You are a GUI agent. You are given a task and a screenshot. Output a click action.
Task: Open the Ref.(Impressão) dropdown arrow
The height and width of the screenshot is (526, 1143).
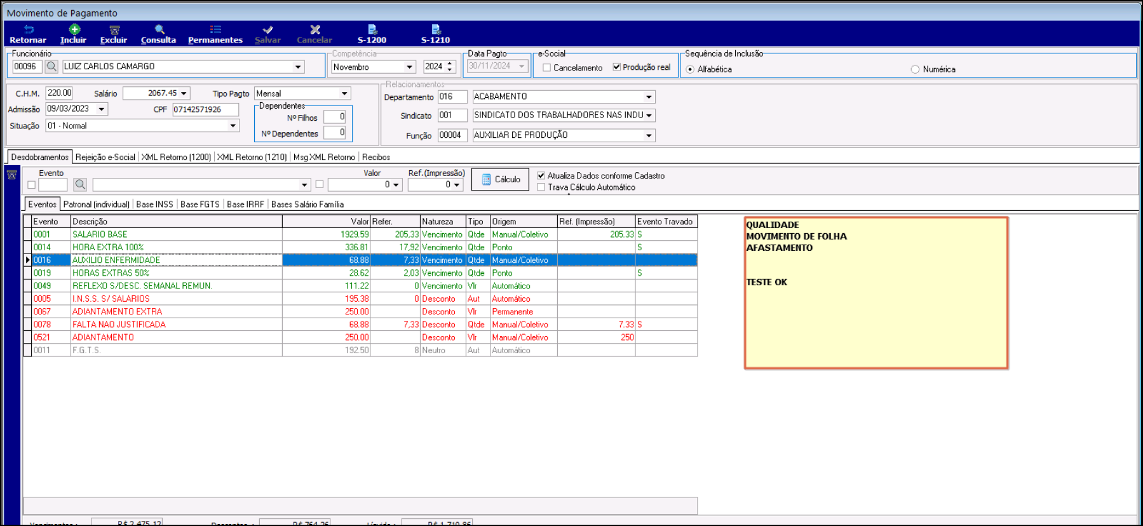[x=457, y=185]
